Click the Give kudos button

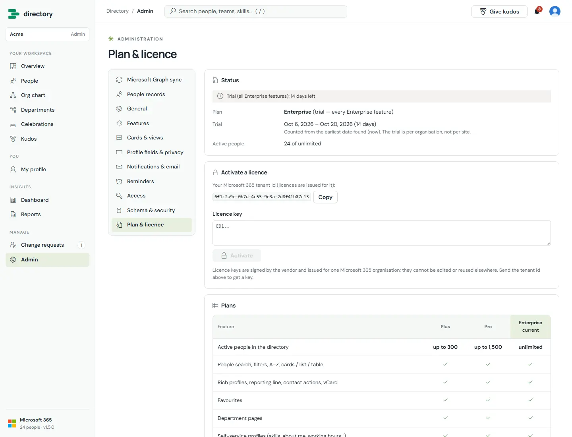click(x=499, y=12)
